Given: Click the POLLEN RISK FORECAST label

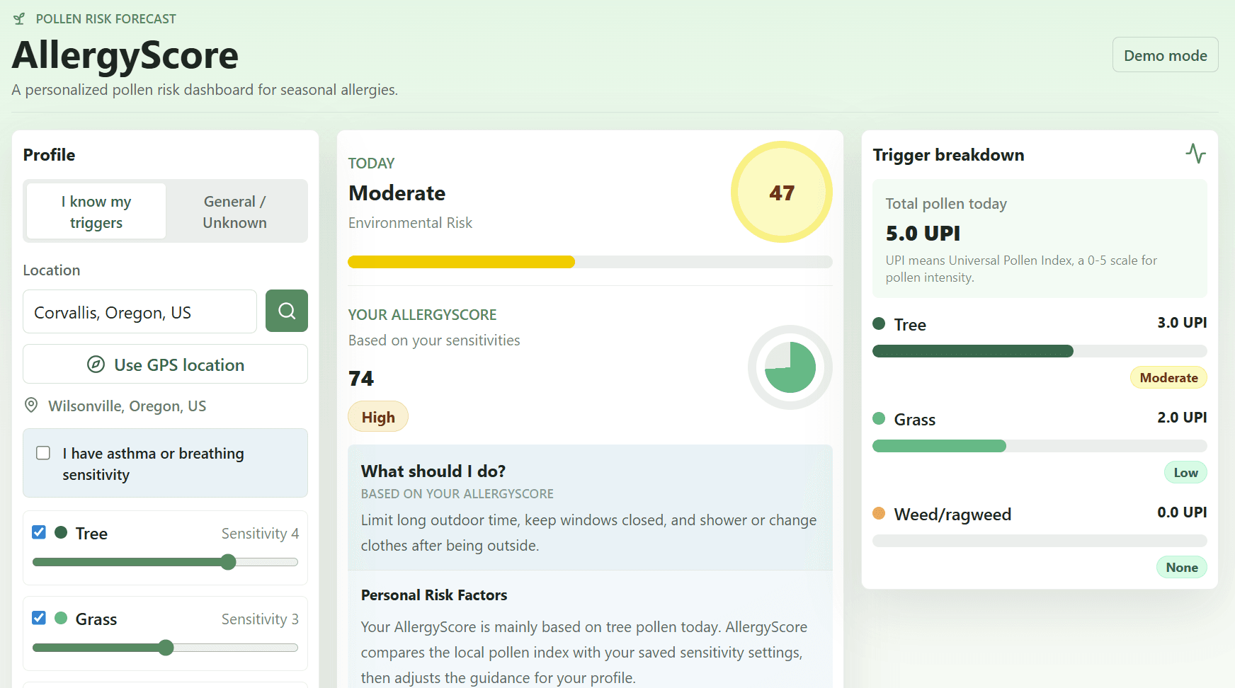Looking at the screenshot, I should [106, 19].
